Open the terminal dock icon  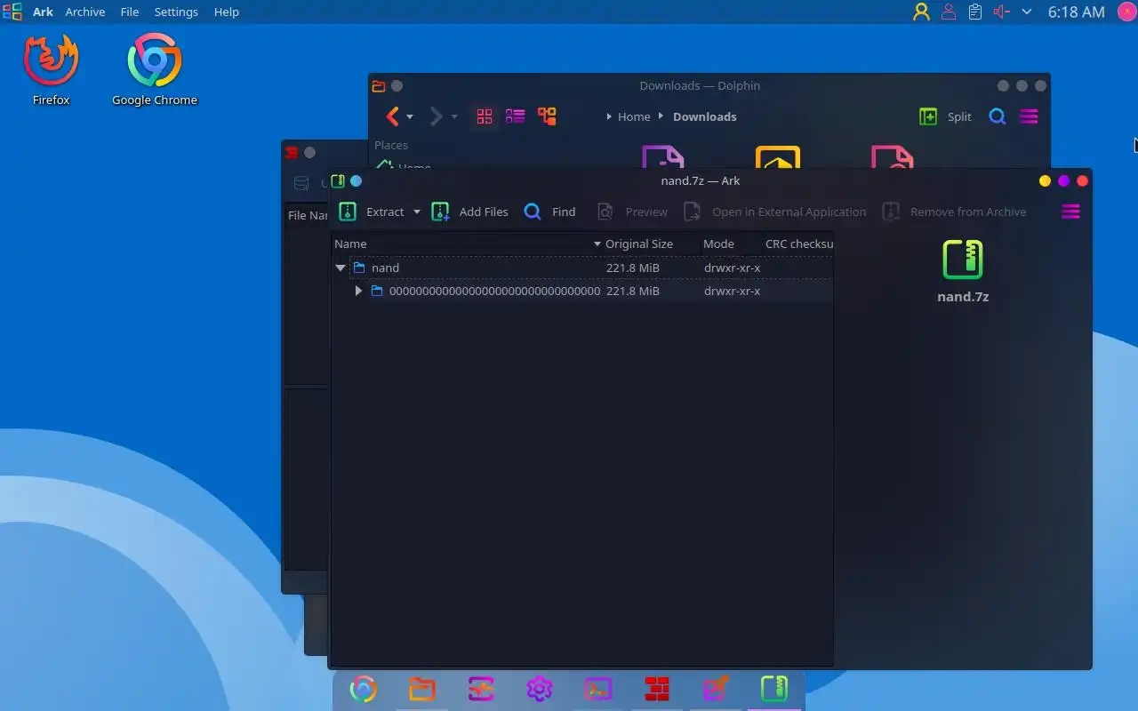point(598,689)
